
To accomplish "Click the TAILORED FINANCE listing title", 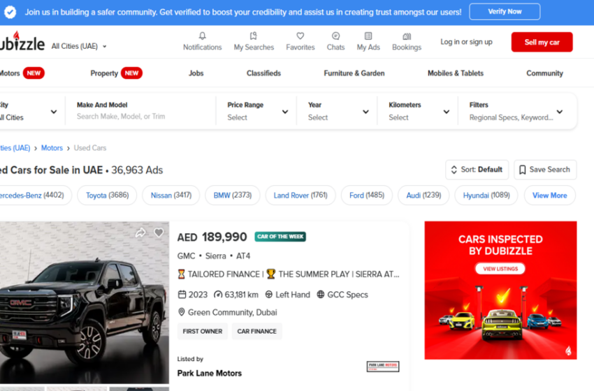I will (x=289, y=274).
